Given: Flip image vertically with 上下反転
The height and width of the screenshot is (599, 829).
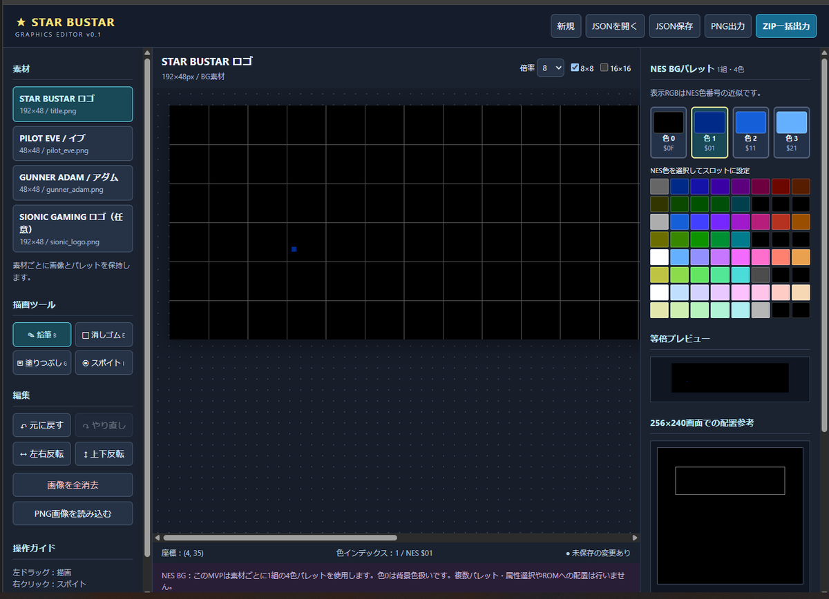Looking at the screenshot, I should tap(104, 453).
